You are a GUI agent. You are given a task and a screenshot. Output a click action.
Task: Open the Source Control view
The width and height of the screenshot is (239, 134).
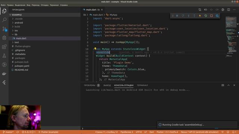coord(4,29)
